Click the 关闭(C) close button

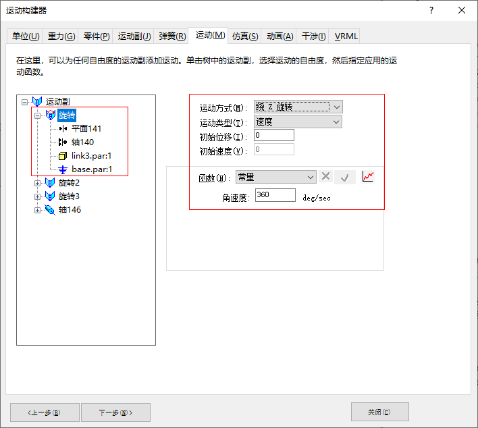click(x=380, y=412)
